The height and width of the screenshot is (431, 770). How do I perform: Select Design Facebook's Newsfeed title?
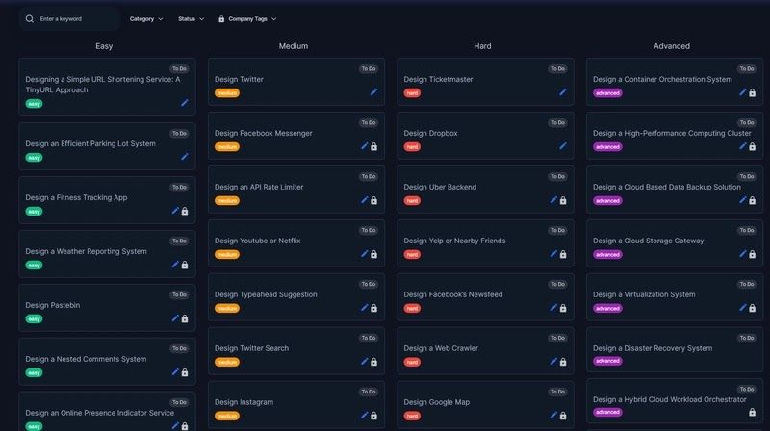pyautogui.click(x=452, y=294)
